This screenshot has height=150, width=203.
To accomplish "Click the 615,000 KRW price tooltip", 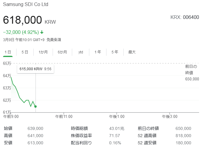I will (x=35, y=69).
